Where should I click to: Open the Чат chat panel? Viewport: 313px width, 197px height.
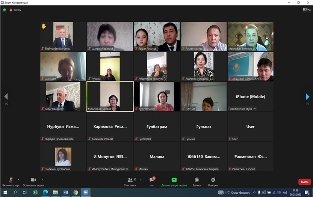[x=151, y=181]
